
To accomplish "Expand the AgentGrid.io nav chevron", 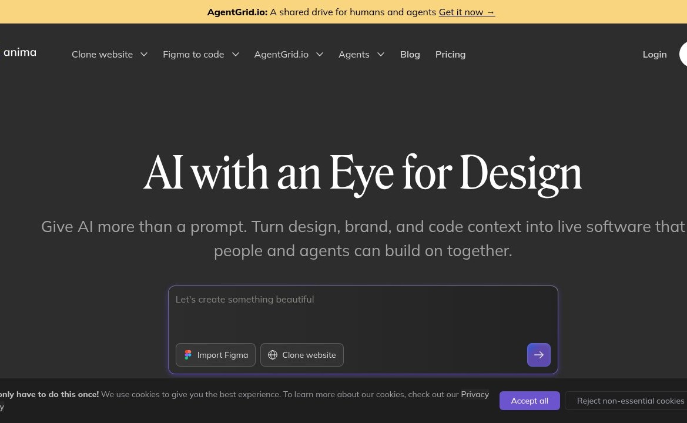I will tap(319, 54).
